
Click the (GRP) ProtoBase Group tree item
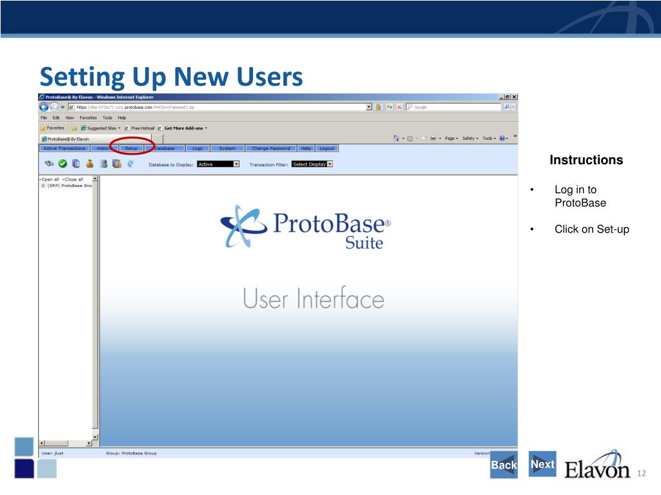tap(70, 186)
